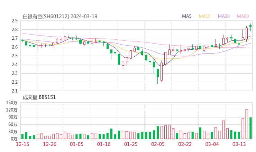
Task: Click the 2.9 price axis label
Action: tap(15, 21)
